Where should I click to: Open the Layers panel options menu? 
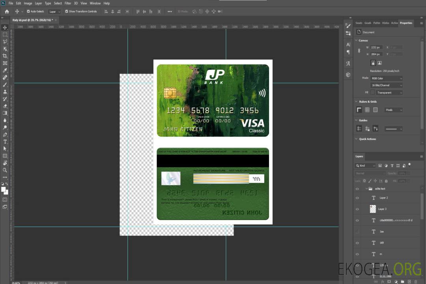coord(421,157)
